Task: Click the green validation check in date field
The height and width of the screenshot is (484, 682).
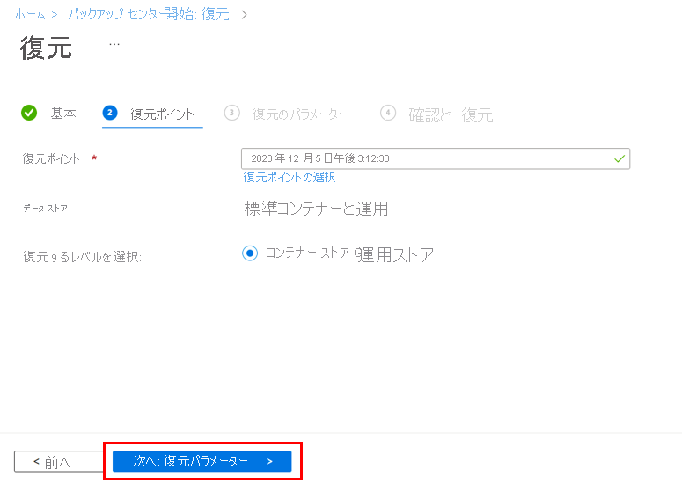Action: click(x=620, y=158)
